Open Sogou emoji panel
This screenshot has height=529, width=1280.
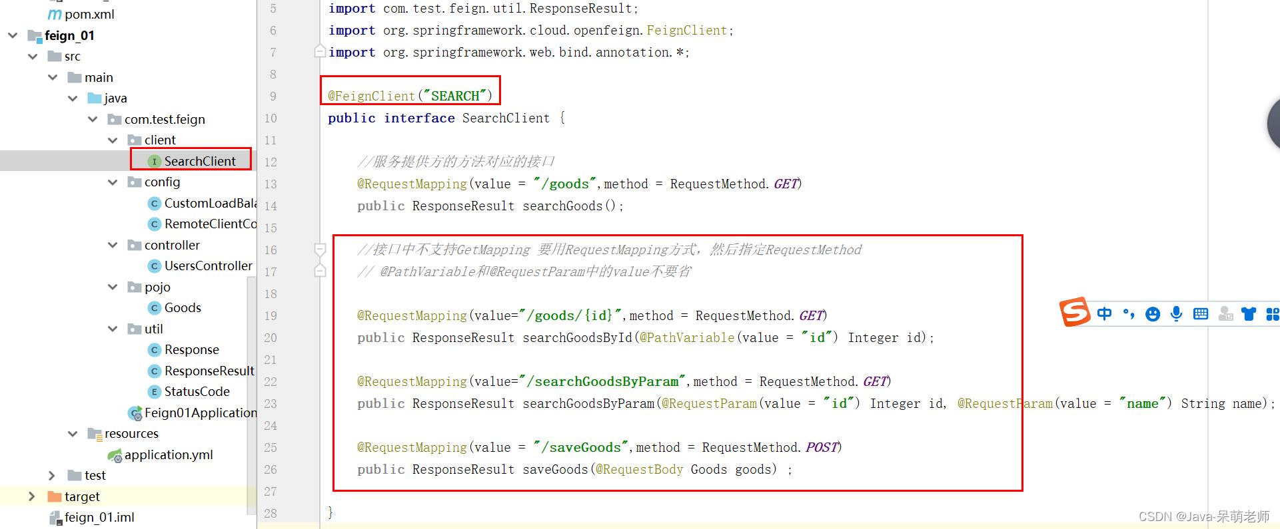(1153, 314)
